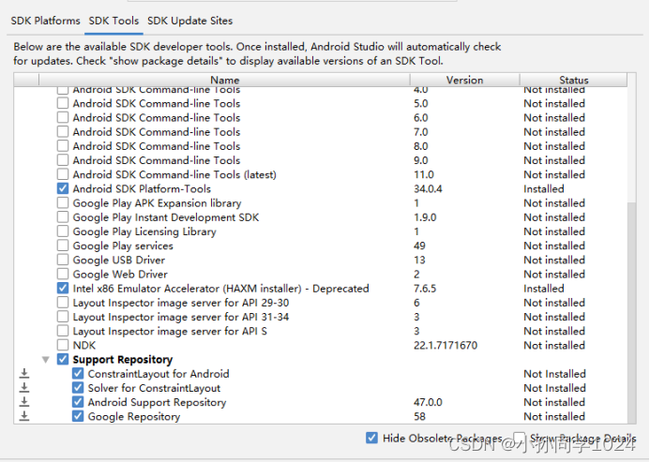The height and width of the screenshot is (462, 650).
Task: Check Android SDK Command-line Tools version 6.0
Action: click(63, 118)
